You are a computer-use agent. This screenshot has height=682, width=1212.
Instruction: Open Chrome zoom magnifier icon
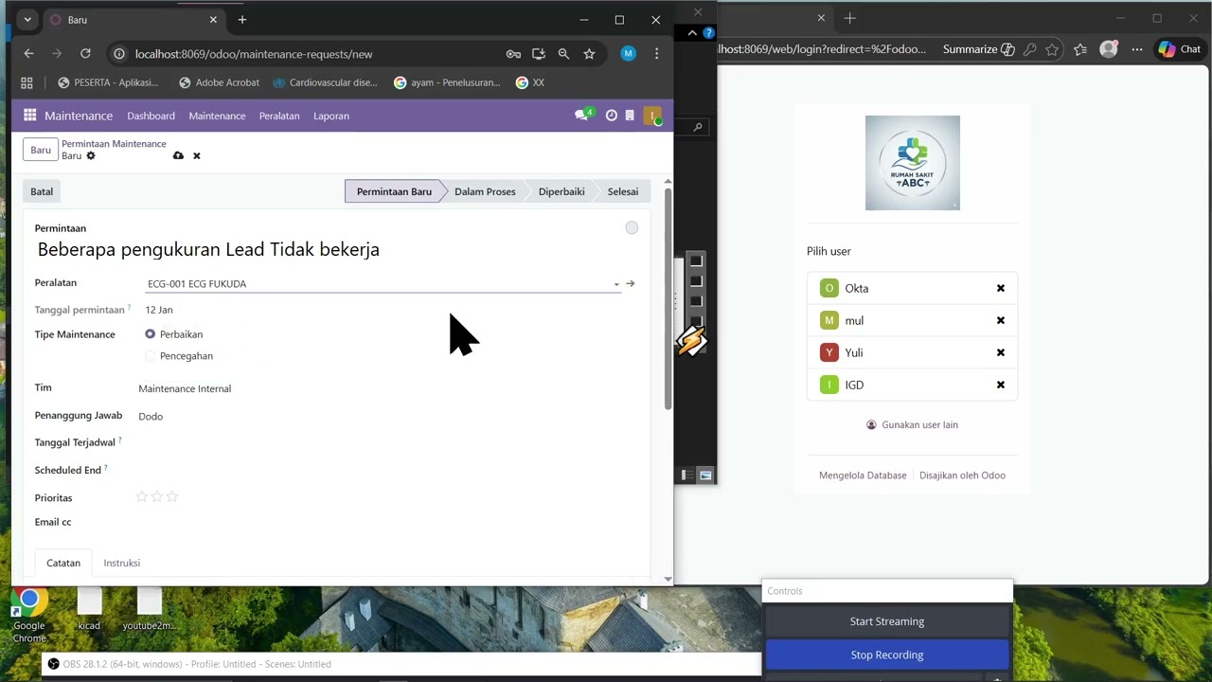(x=563, y=54)
